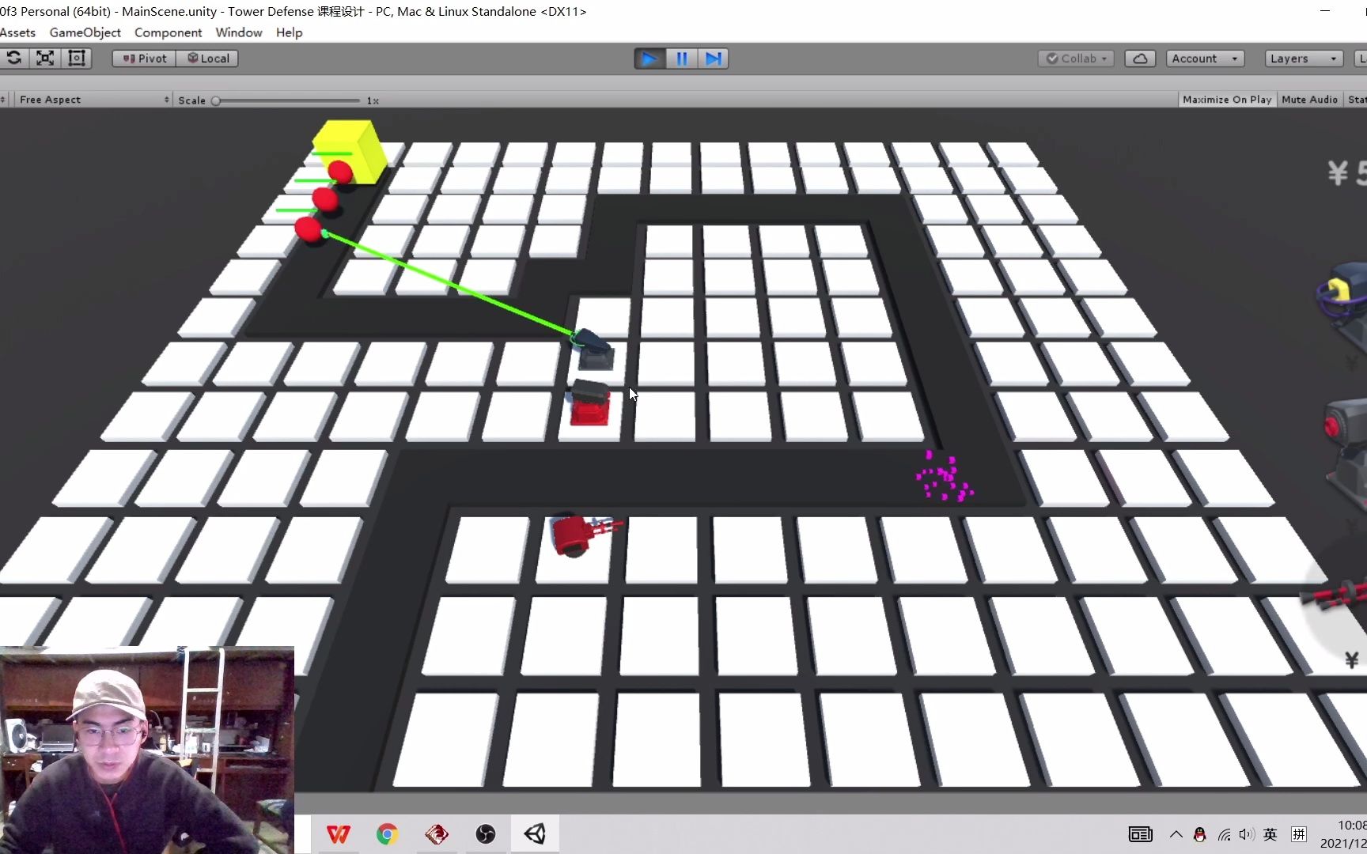Toggle Mute Audio in the Game view

click(1309, 99)
